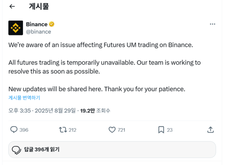Image resolution: width=226 pixels, height=165 pixels.
Task: Go back using the left arrow
Action: pyautogui.click(x=12, y=6)
